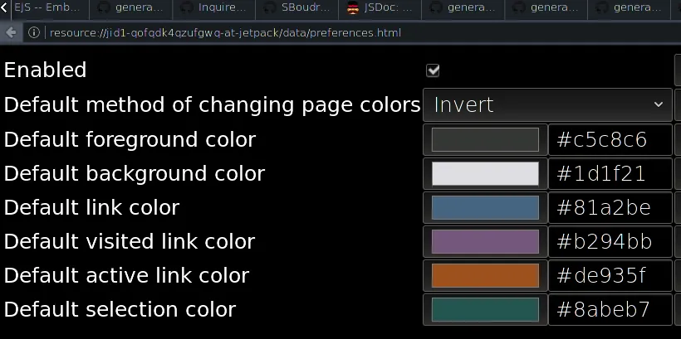Viewport: 681px width, 339px height.
Task: Click the 'Default visited link color' label
Action: (x=130, y=241)
